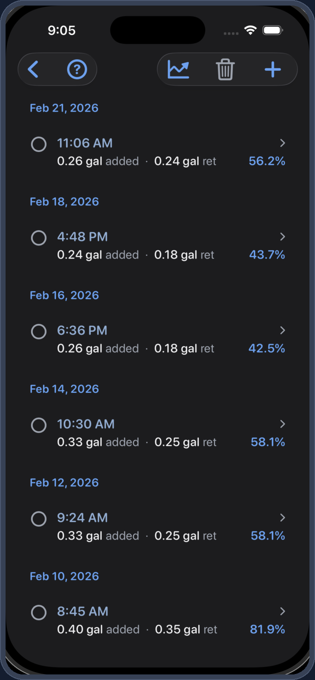Show the trend chart icon

pos(178,69)
